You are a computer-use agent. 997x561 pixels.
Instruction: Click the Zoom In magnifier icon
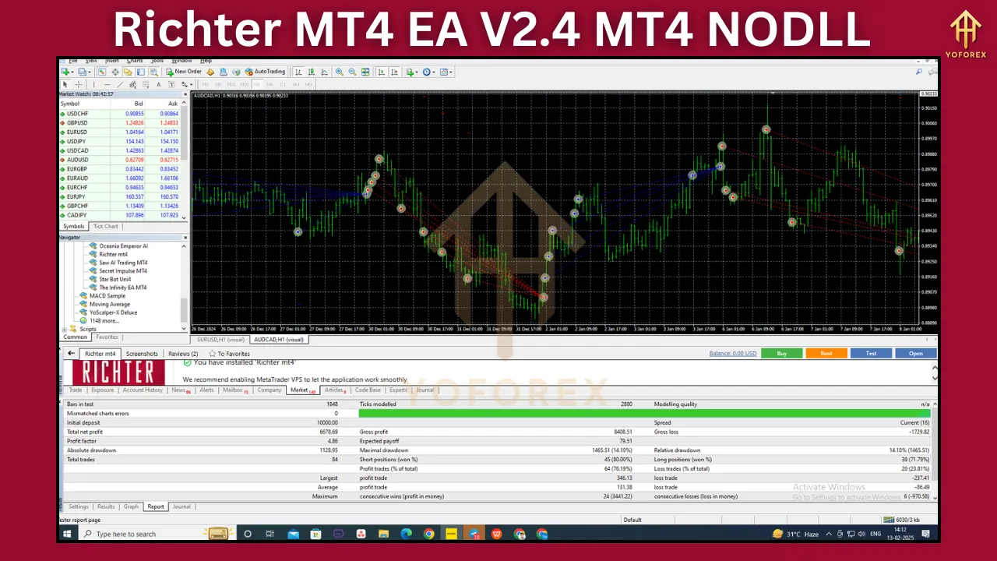click(340, 72)
